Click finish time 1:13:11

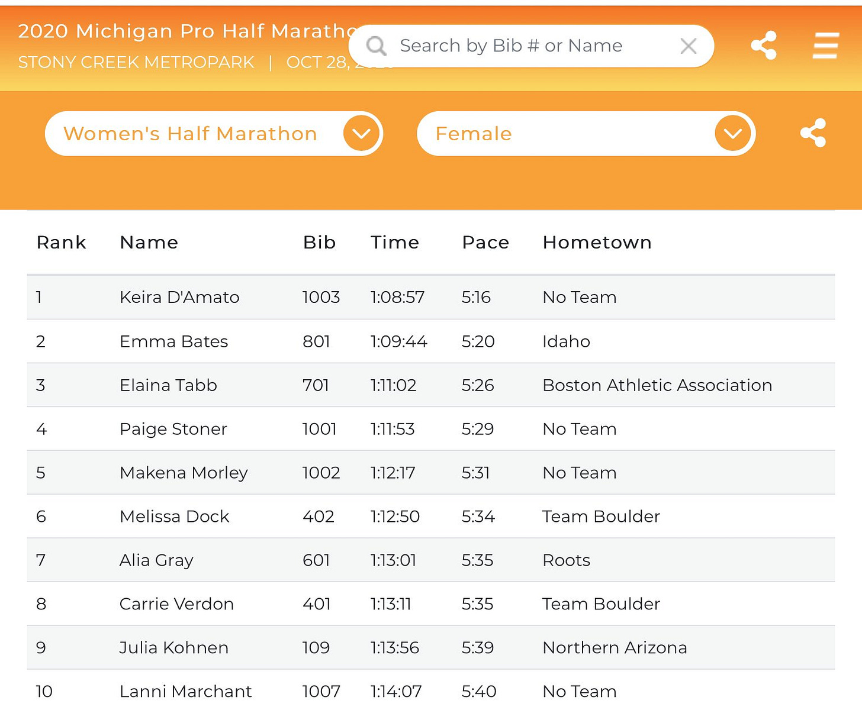tap(391, 604)
